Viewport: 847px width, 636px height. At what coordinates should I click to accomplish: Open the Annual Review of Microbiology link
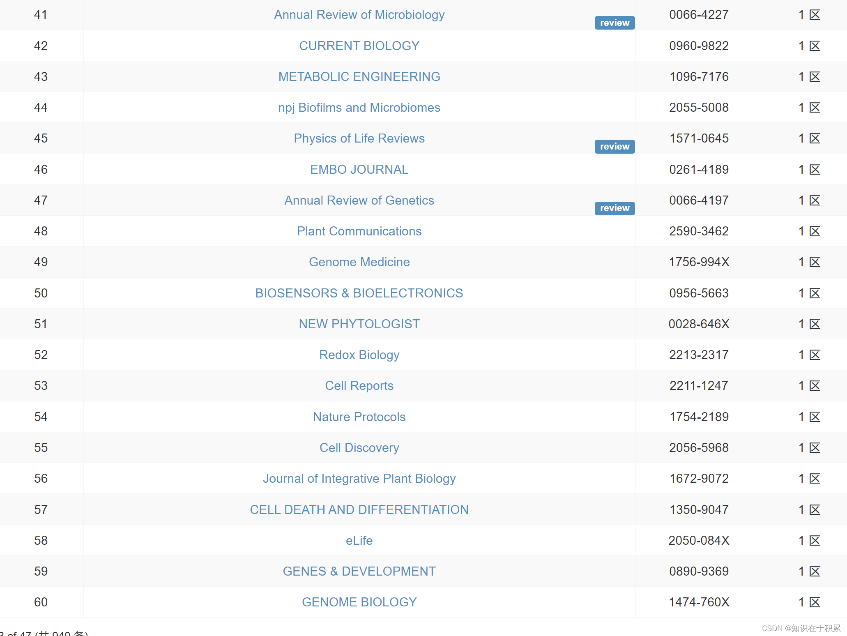coord(359,15)
